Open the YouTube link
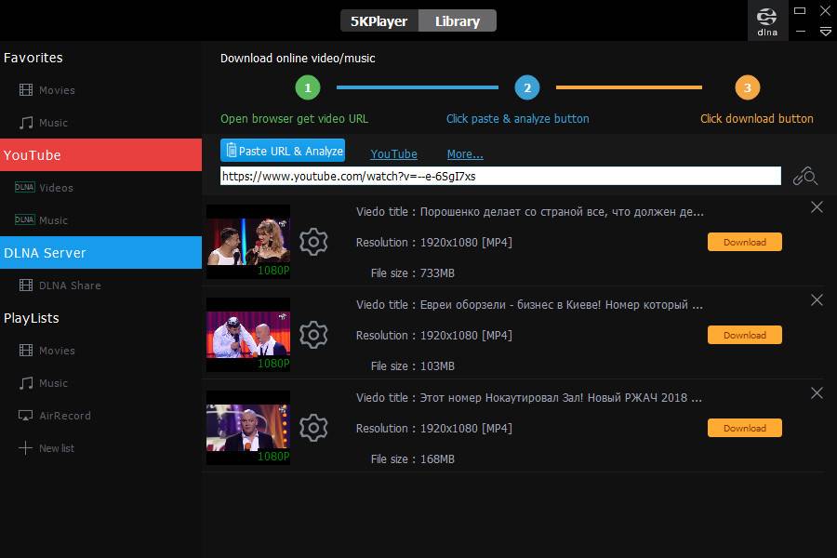This screenshot has width=837, height=558. pos(394,153)
